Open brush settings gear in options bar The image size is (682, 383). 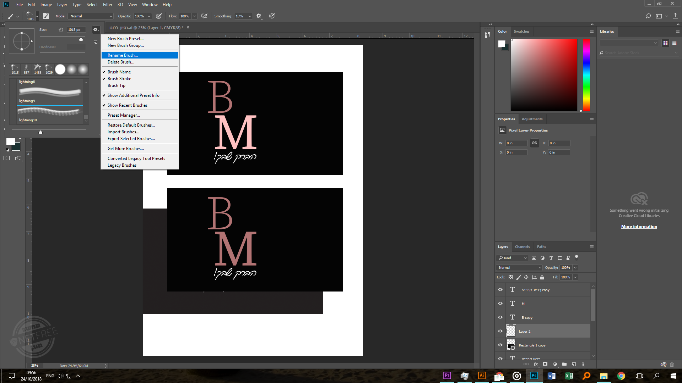[259, 16]
